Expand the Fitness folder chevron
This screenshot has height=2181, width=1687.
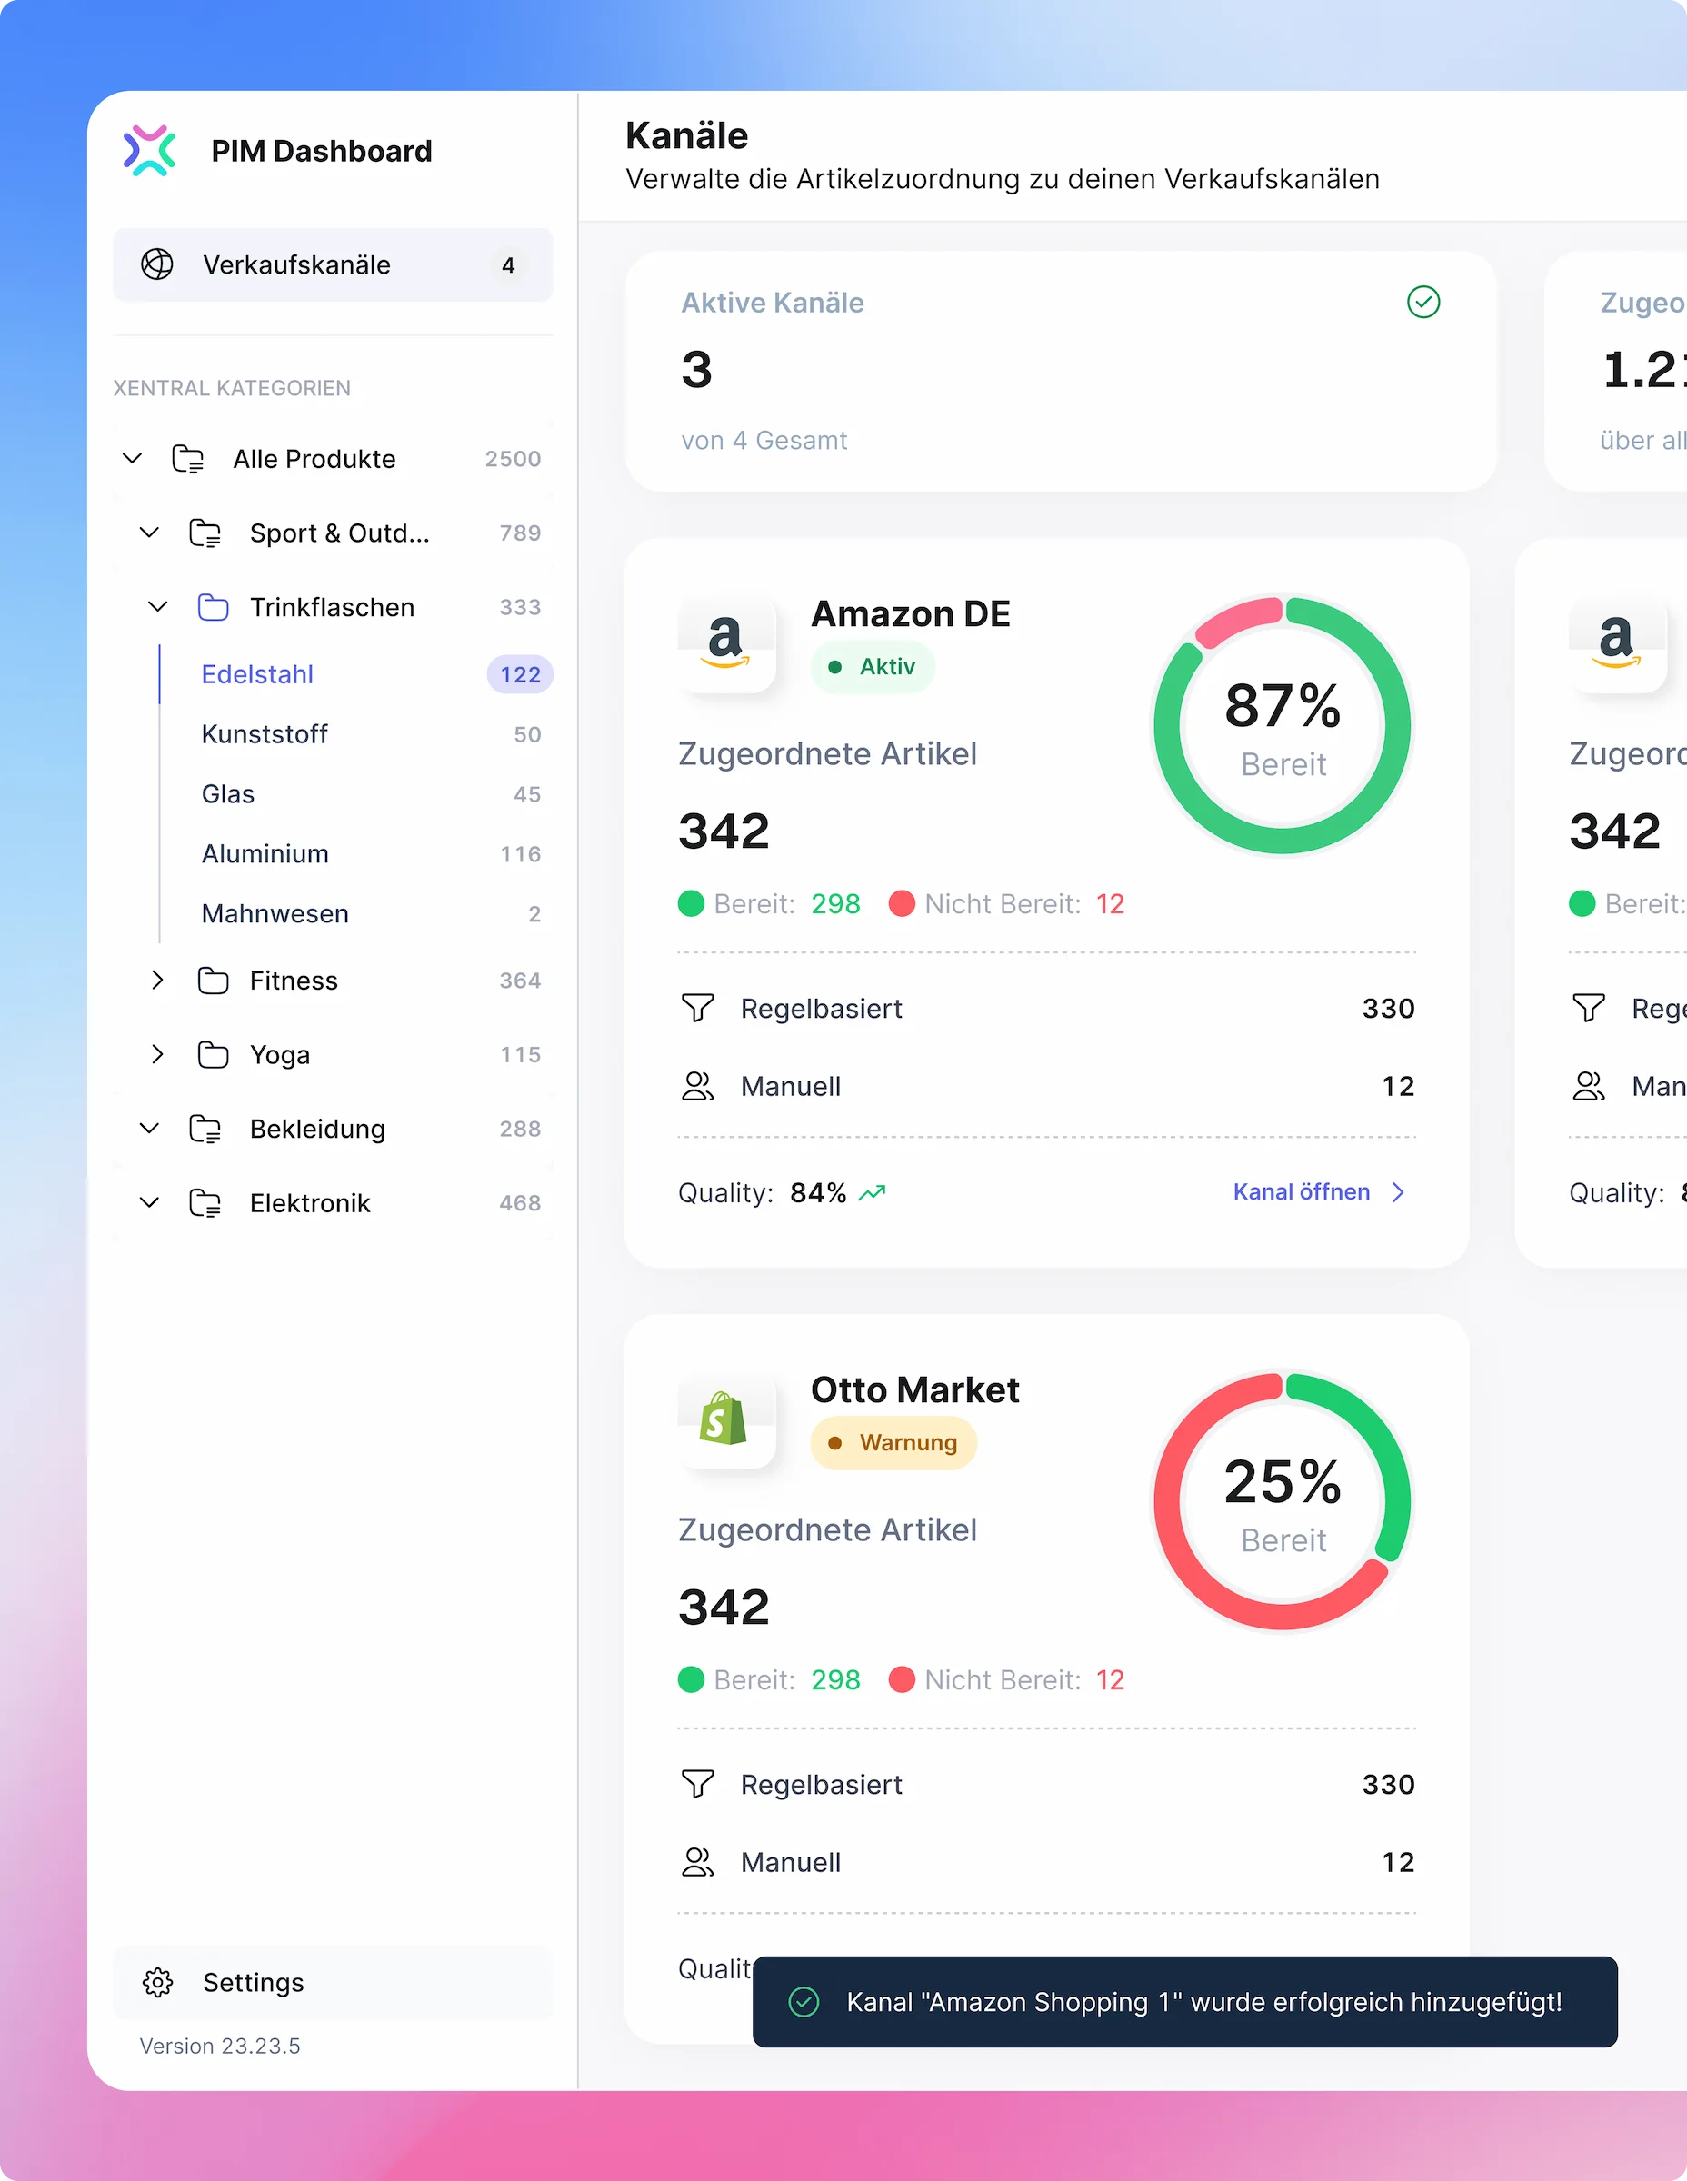158,980
